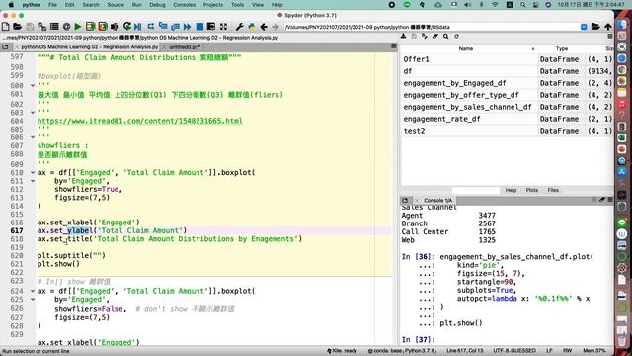Collapse code fold at line 600
Image resolution: width=632 pixels, height=356 pixels.
33,86
